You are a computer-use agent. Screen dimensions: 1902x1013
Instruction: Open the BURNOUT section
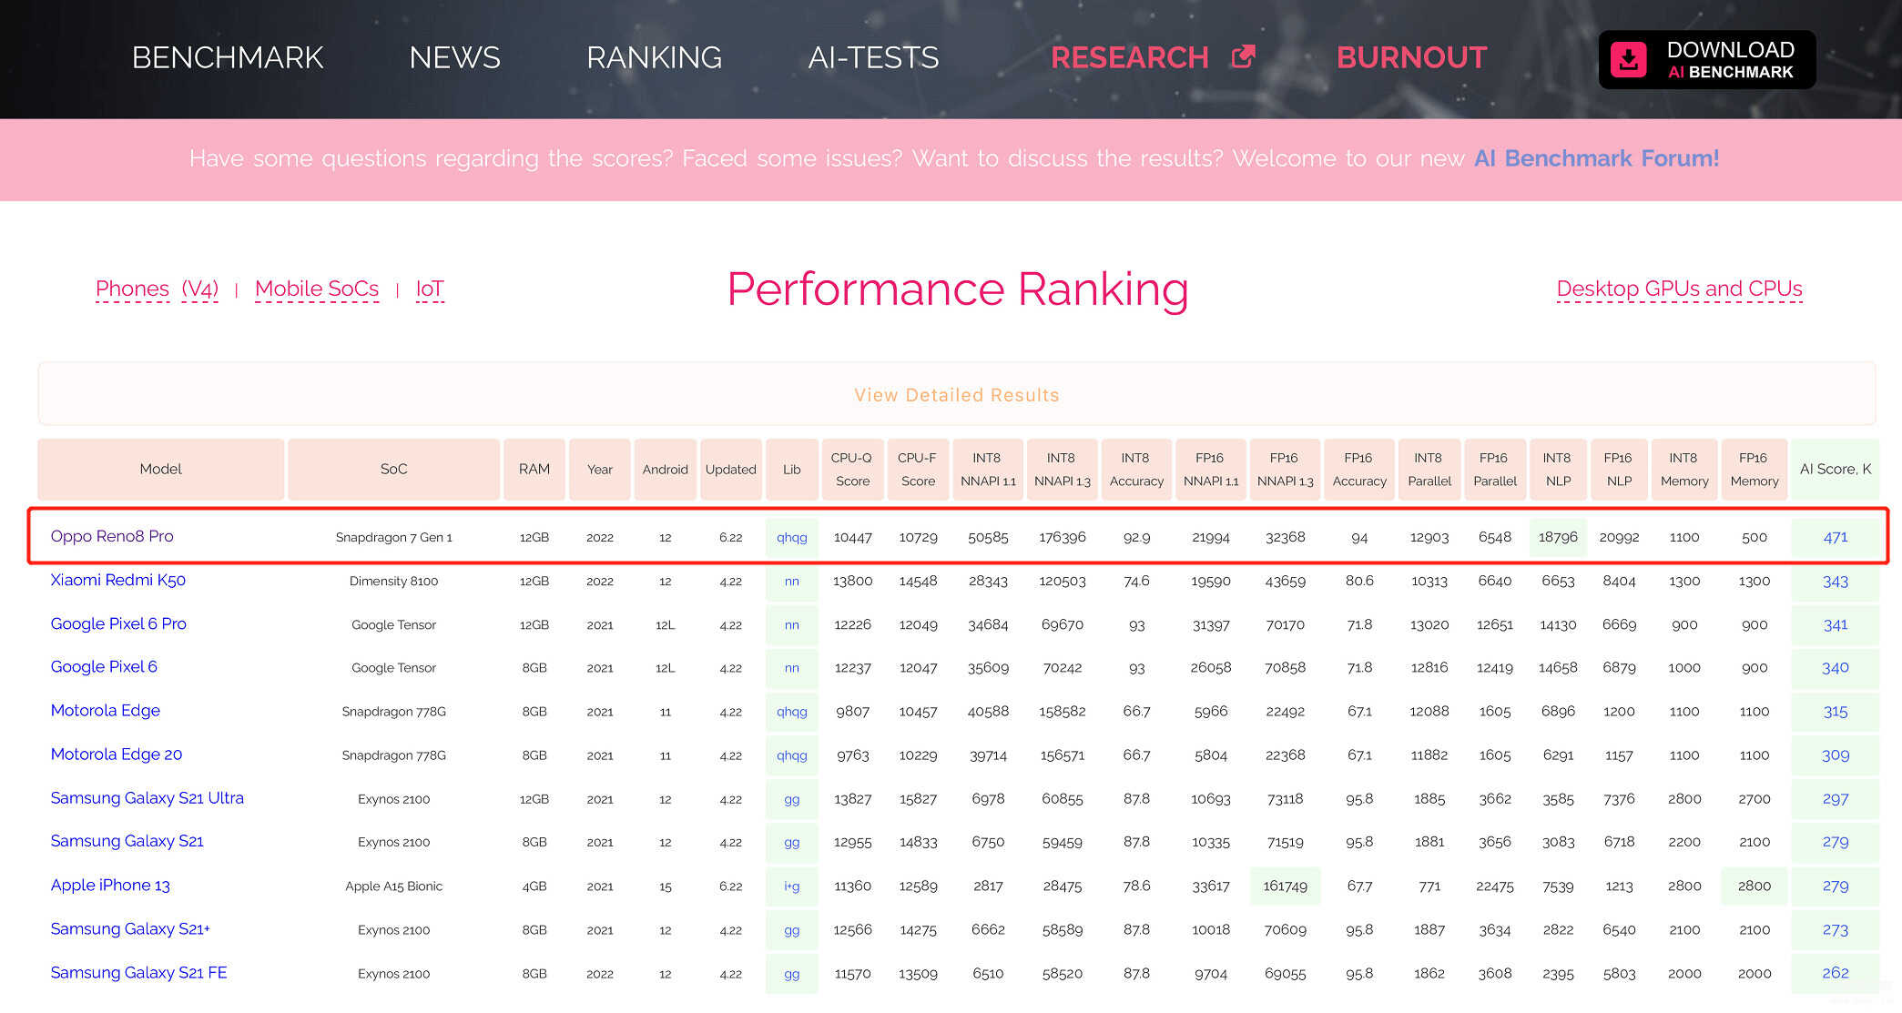click(1411, 57)
